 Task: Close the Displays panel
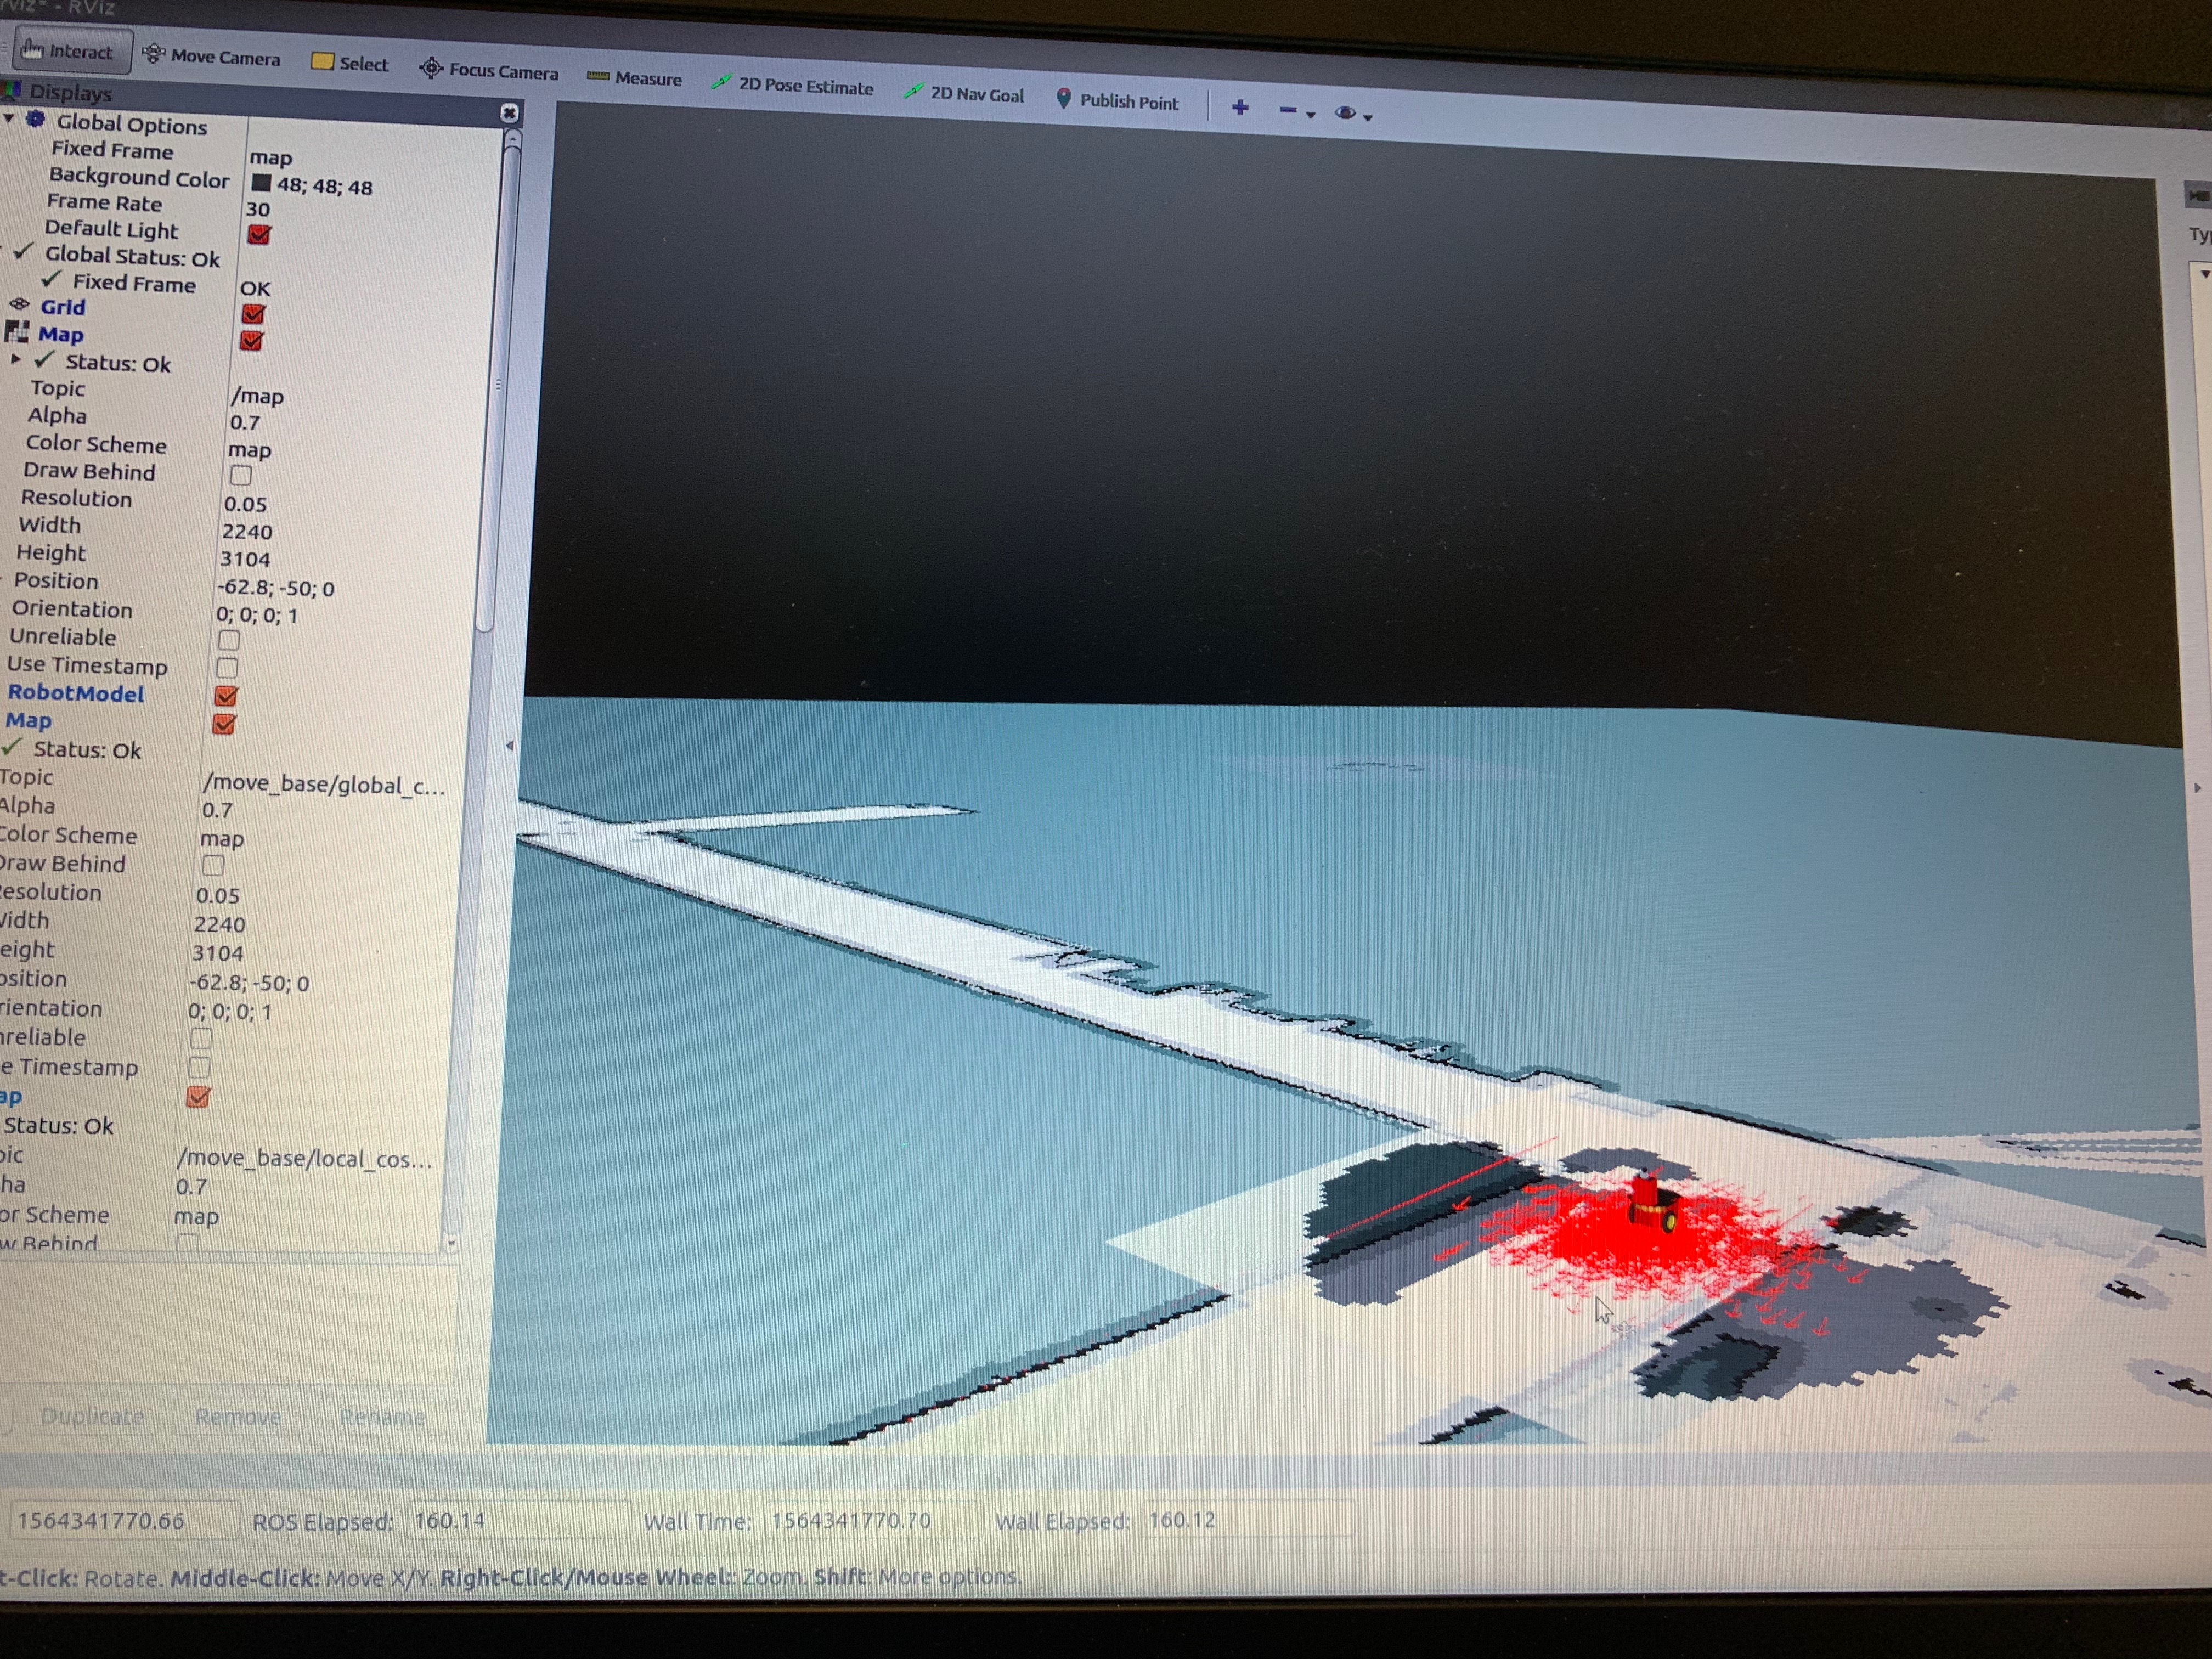pyautogui.click(x=509, y=113)
